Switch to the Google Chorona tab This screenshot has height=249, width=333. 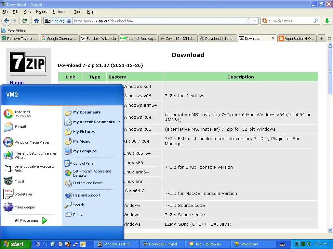[x=60, y=38]
